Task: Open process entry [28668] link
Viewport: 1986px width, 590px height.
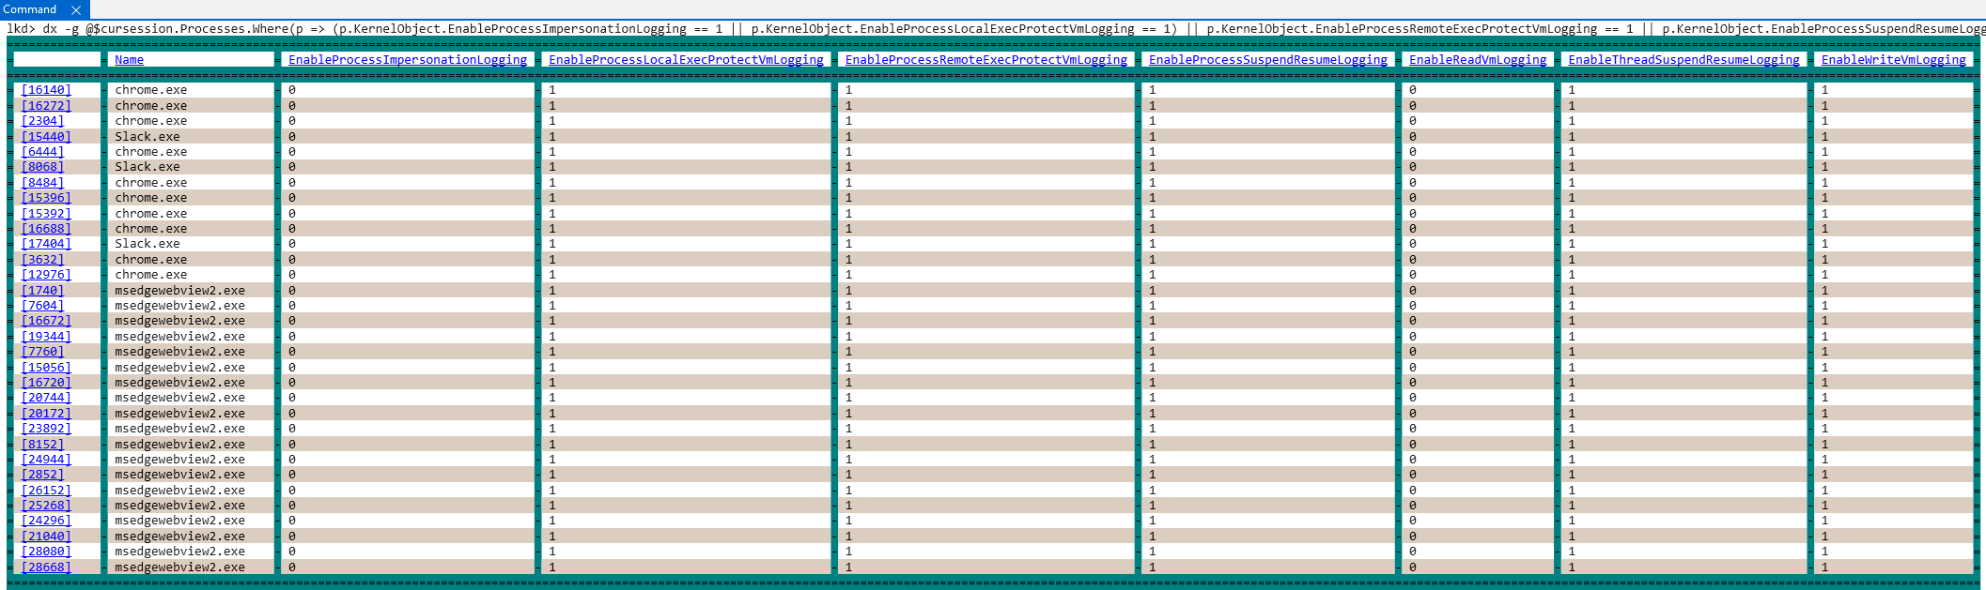Action: click(46, 567)
